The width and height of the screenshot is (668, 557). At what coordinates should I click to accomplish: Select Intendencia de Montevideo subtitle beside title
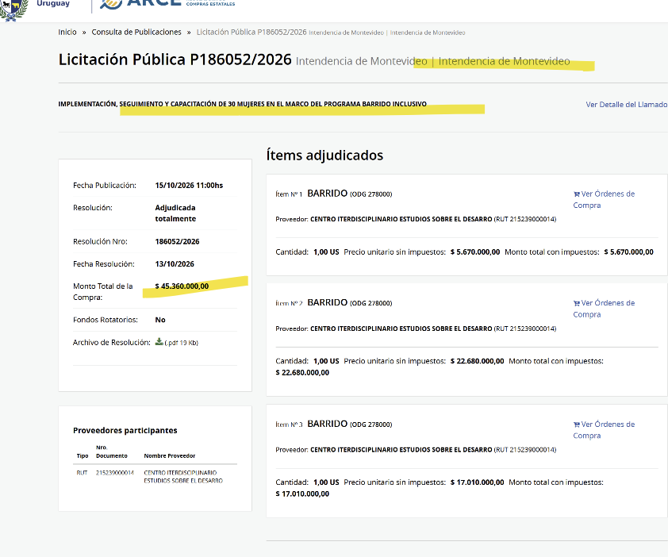point(433,61)
